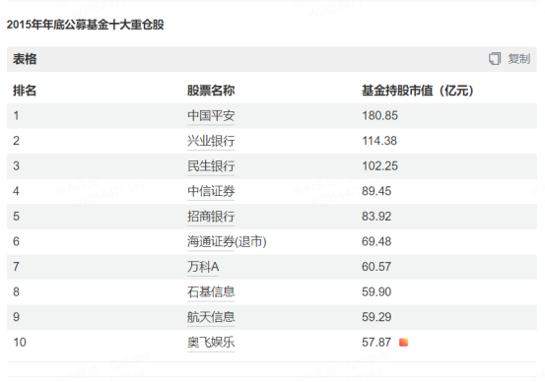Viewport: 545px width, 382px height.
Task: Open the 奥飞娱乐 stock link
Action: [x=211, y=343]
